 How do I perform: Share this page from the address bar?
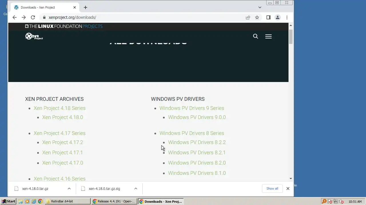pos(248,17)
